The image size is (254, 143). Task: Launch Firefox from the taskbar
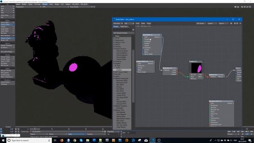pos(62,140)
